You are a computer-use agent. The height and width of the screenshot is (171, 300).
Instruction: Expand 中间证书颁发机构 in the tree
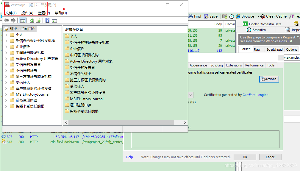(x=6, y=53)
